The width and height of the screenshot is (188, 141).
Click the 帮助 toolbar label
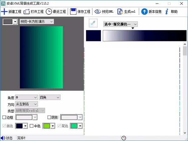tap(174, 12)
